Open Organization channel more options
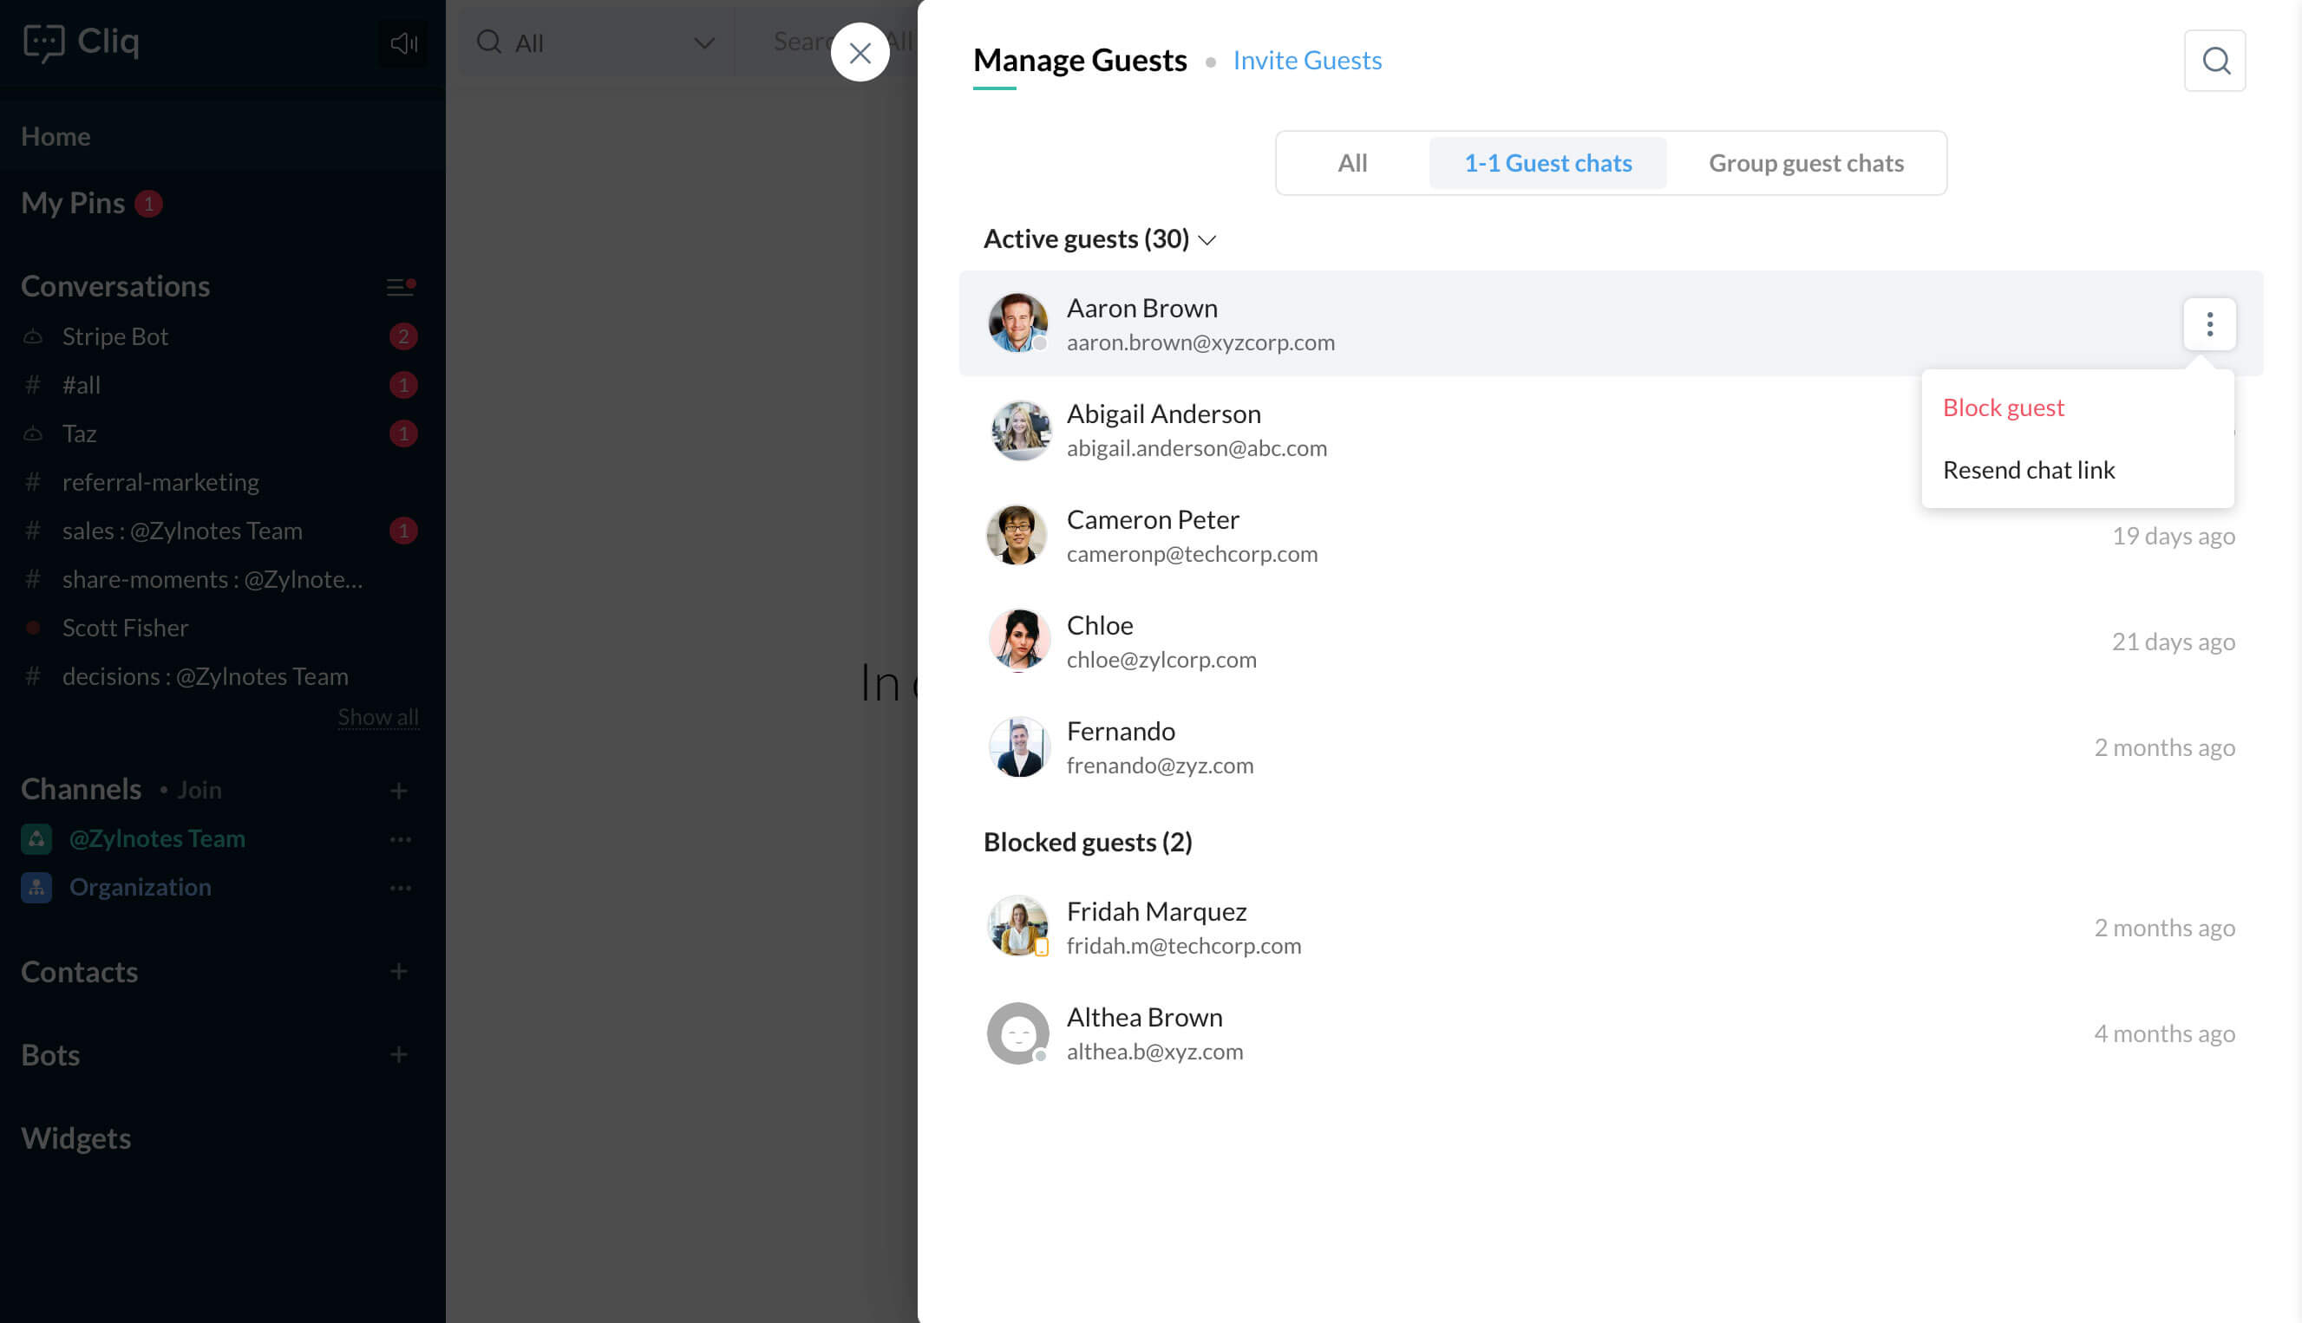 [401, 888]
